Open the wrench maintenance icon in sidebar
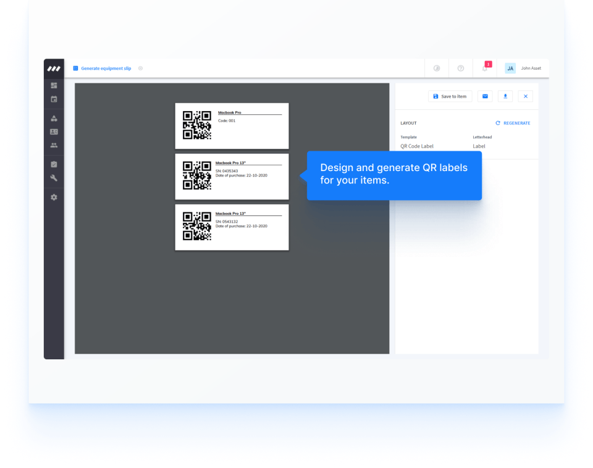The height and width of the screenshot is (468, 593). click(x=54, y=178)
